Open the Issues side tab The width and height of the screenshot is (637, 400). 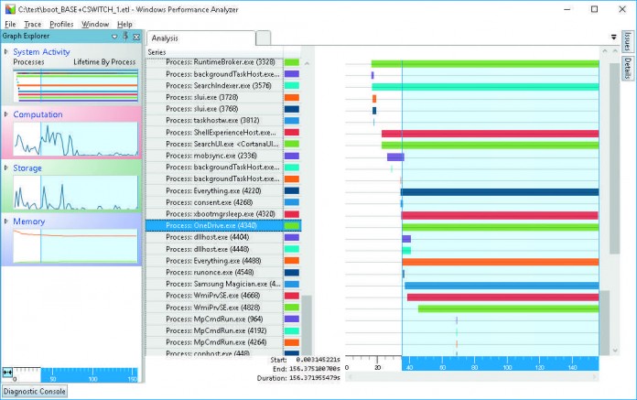pos(627,42)
